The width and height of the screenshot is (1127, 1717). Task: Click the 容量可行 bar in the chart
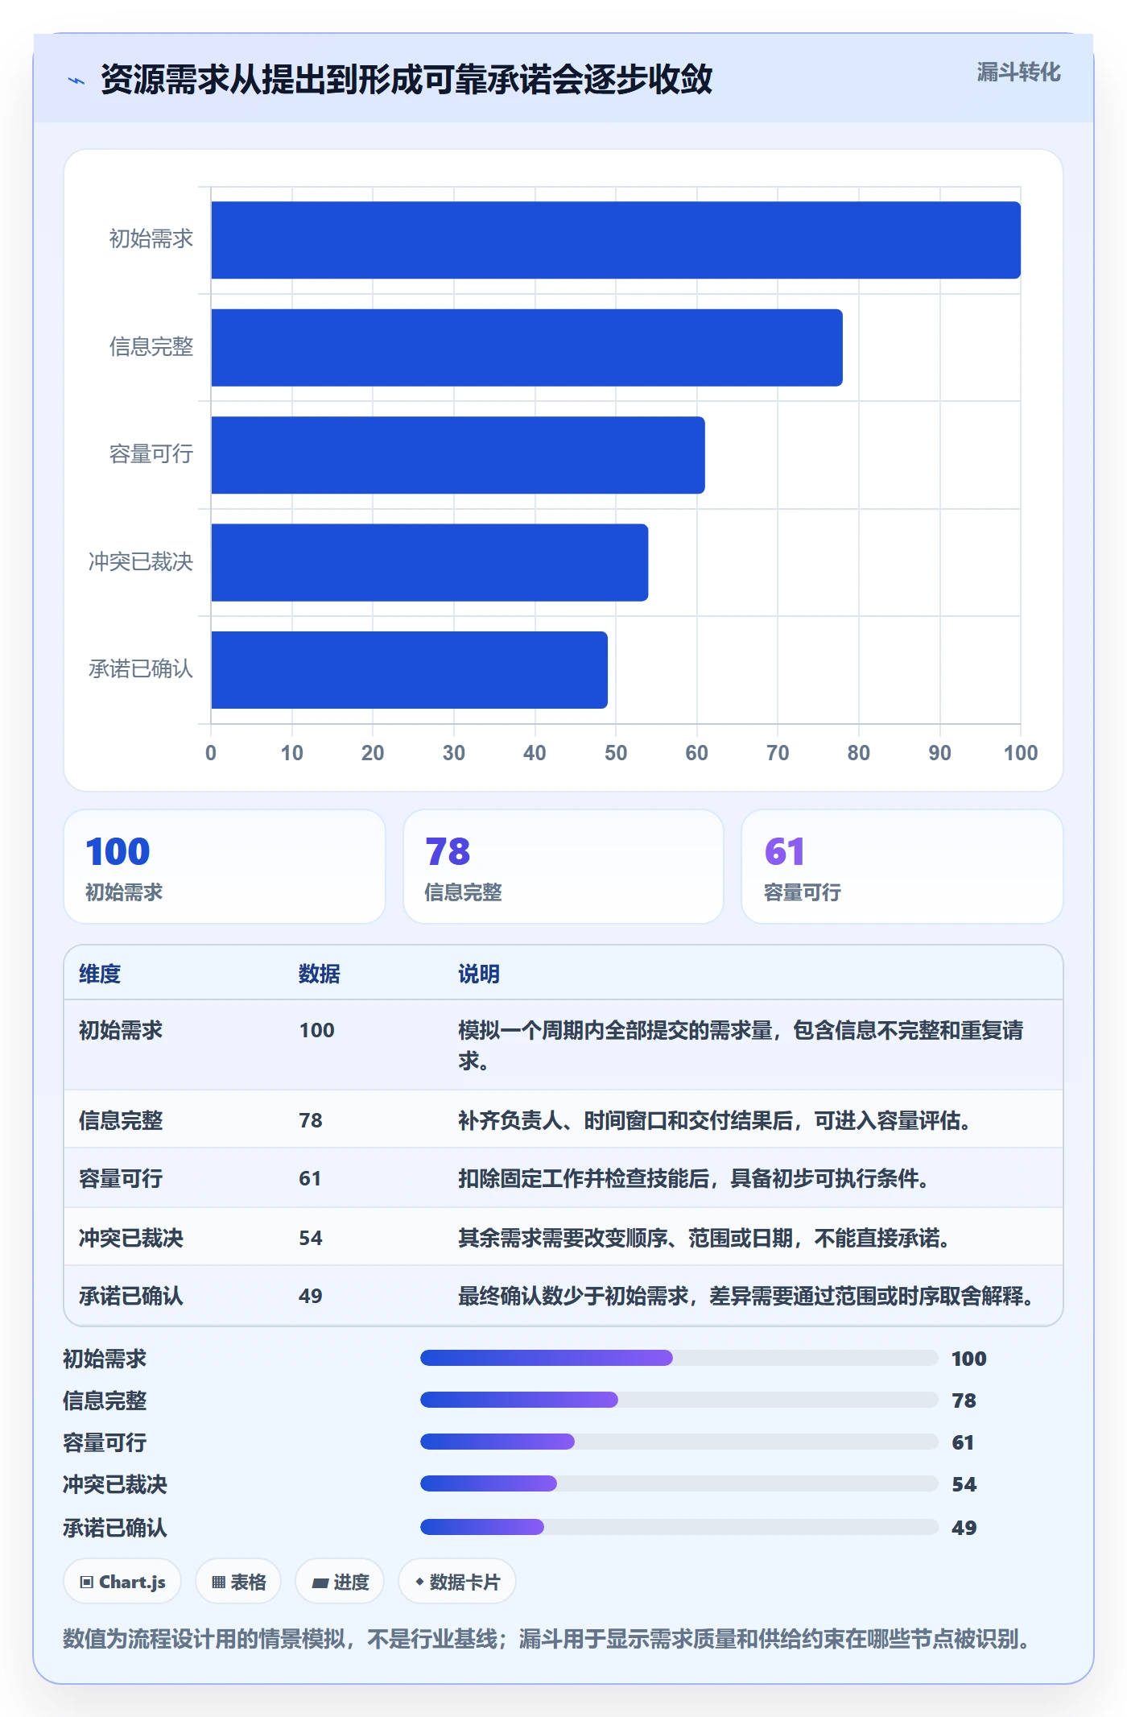coord(458,455)
